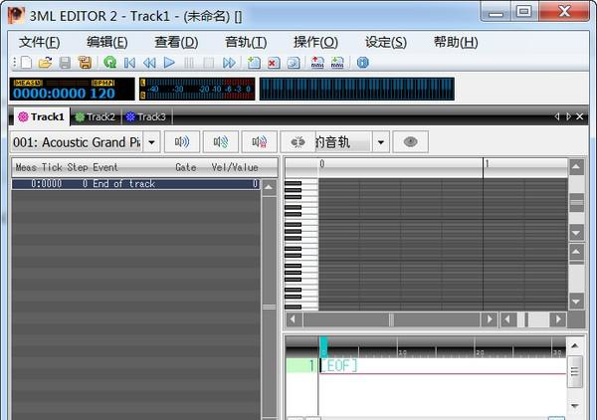Click the cyan position marker in MML ruler
The height and width of the screenshot is (420, 597).
(323, 347)
